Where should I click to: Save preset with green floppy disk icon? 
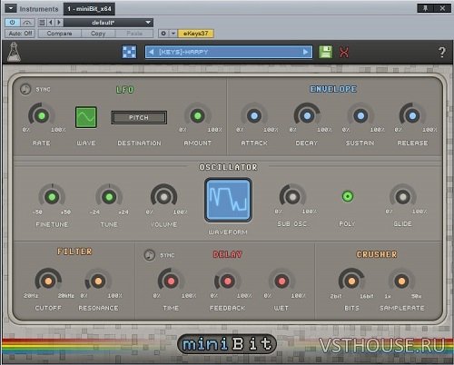(x=325, y=52)
